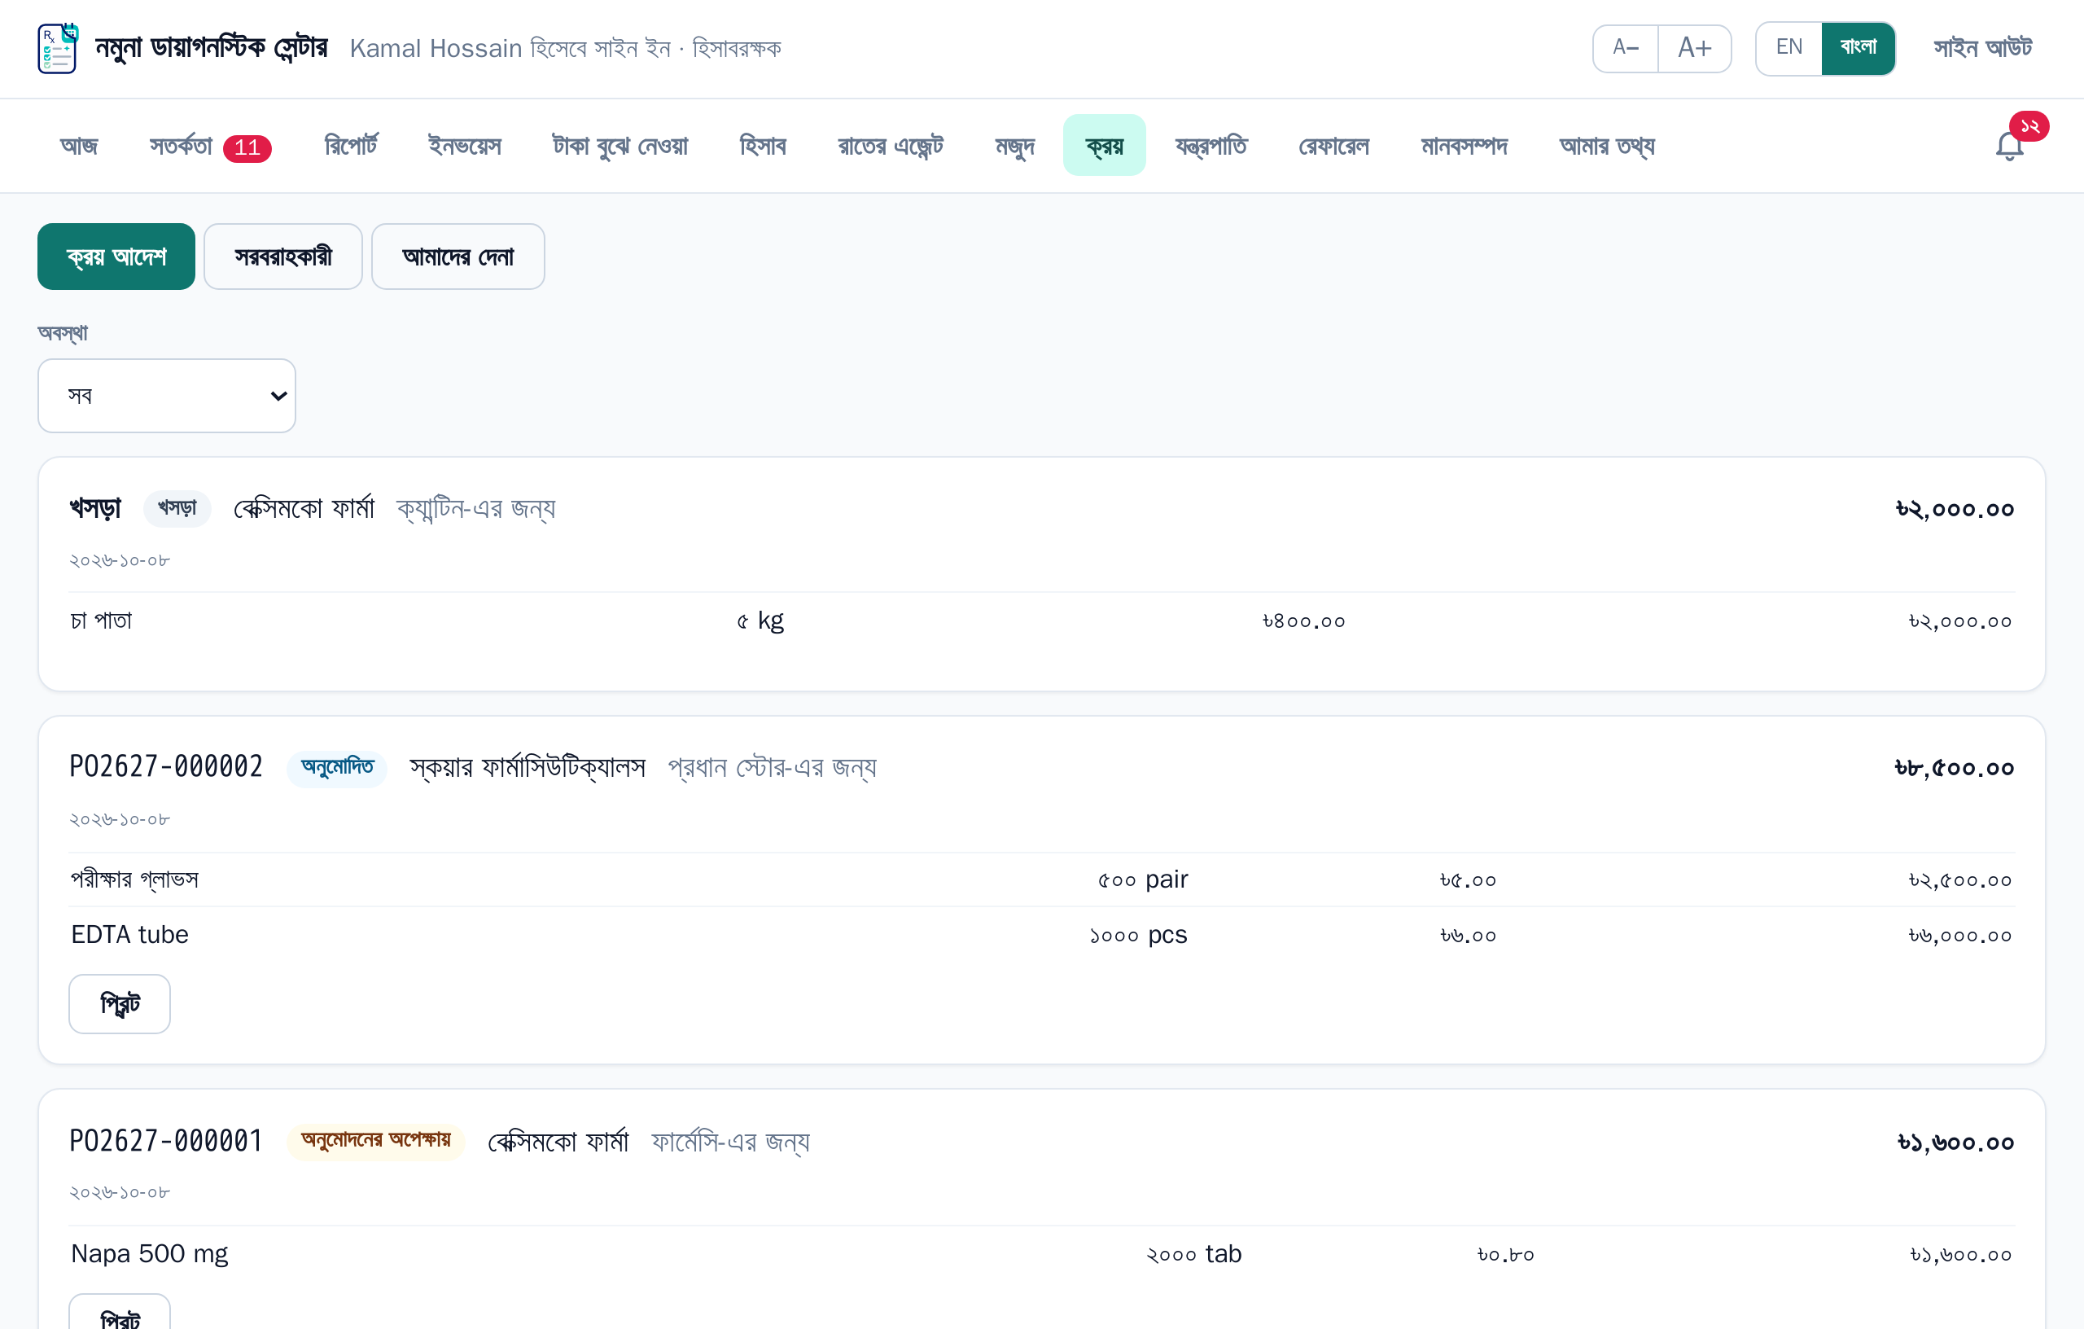Select the সরবরাহকারী sub-tab
The width and height of the screenshot is (2084, 1329).
tap(283, 257)
